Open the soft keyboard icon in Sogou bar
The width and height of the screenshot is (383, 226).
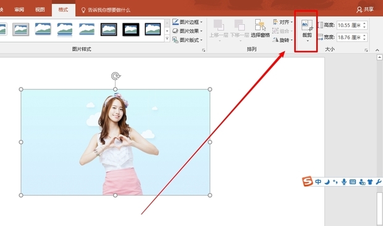point(353,182)
